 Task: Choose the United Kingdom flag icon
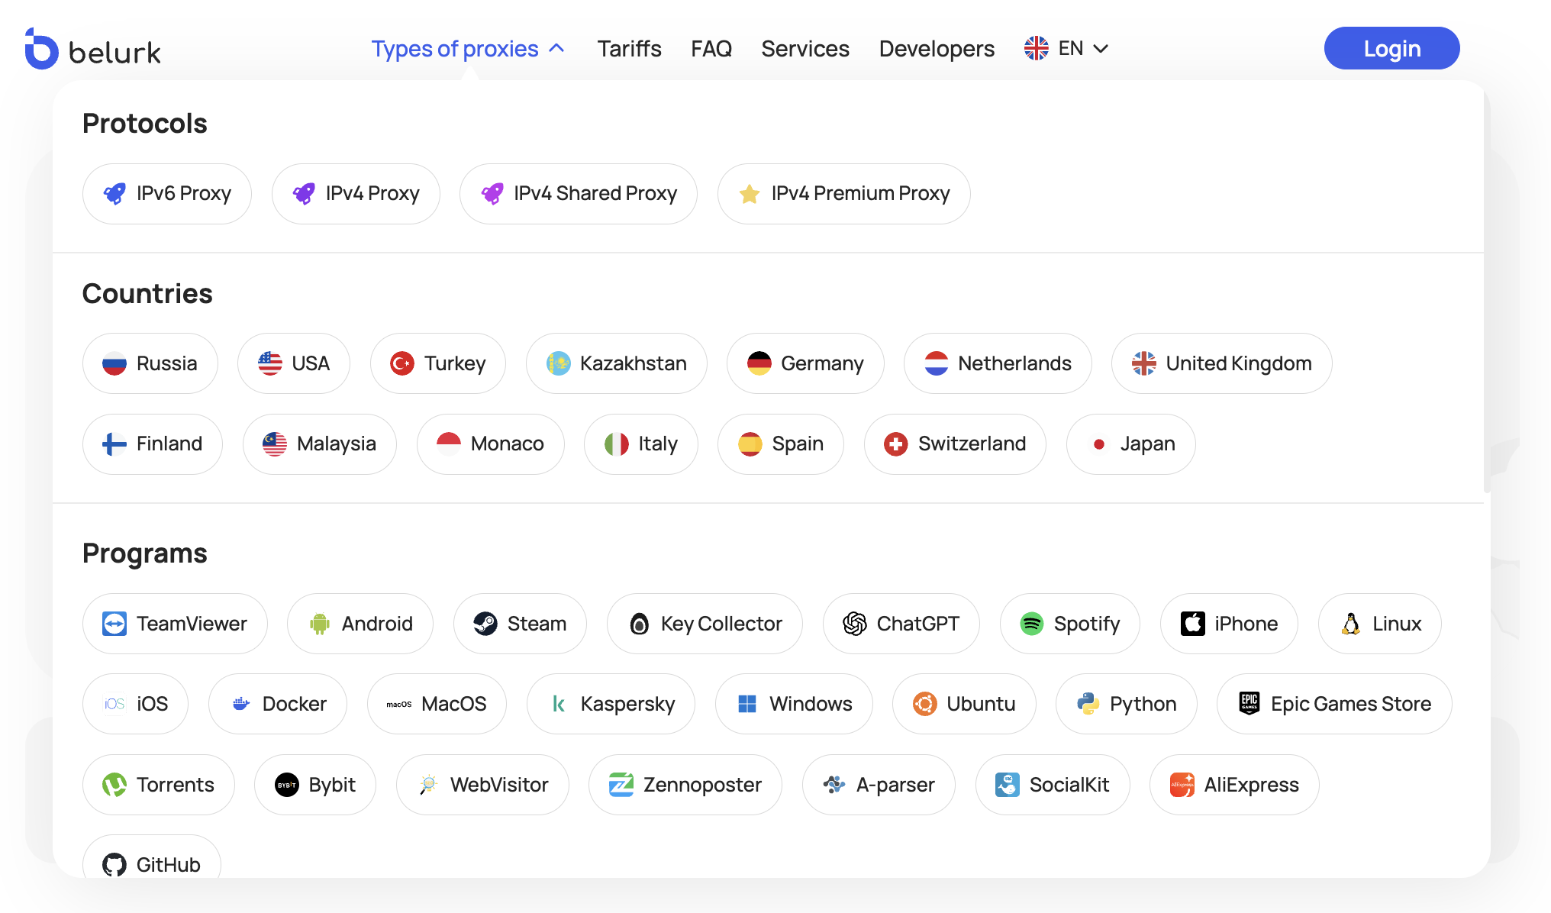point(1144,363)
